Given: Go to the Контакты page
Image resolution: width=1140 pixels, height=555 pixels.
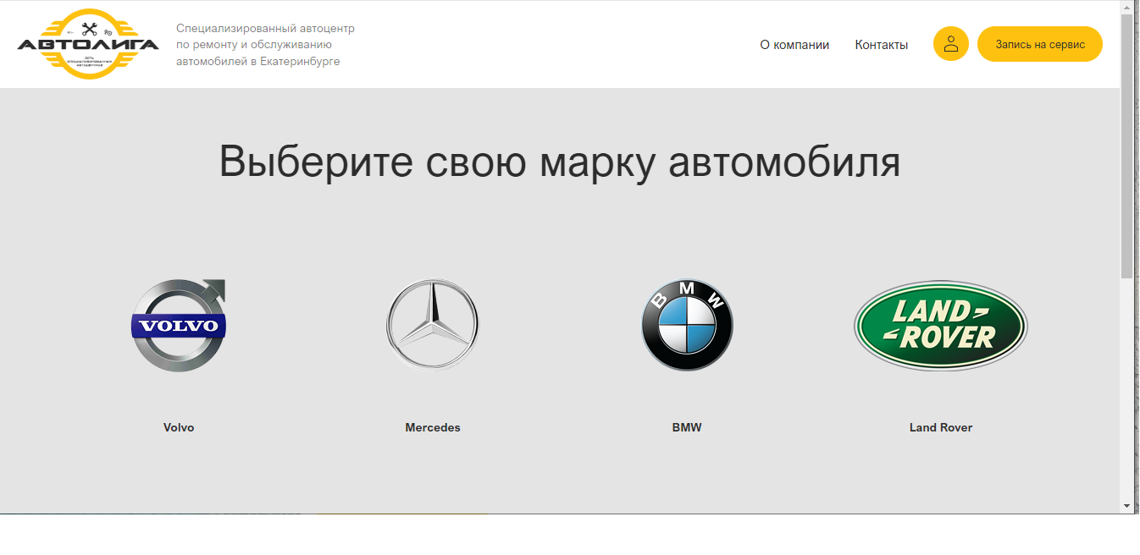Looking at the screenshot, I should [882, 45].
